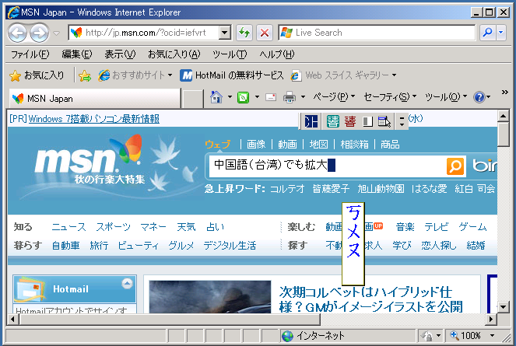Click inside the Live Search box
The width and height of the screenshot is (516, 346).
click(x=377, y=33)
